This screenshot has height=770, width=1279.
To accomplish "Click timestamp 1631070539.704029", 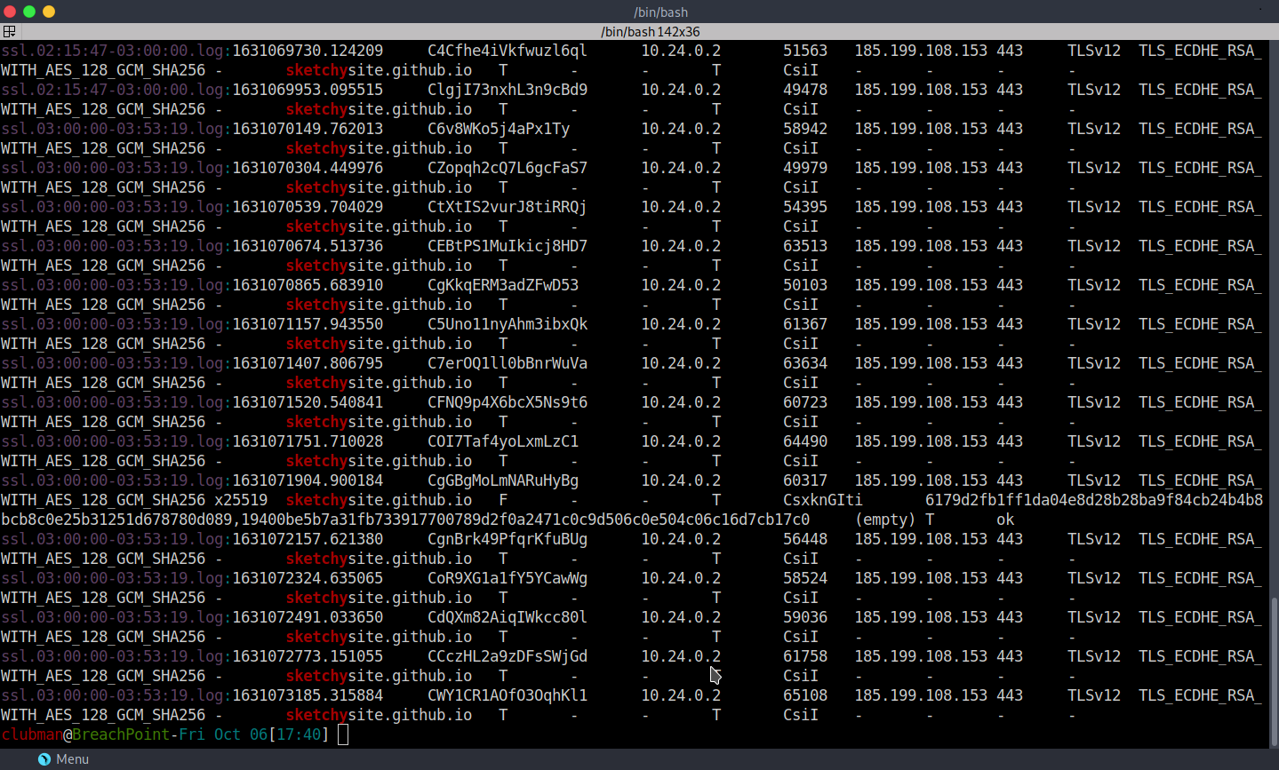I will pos(308,207).
